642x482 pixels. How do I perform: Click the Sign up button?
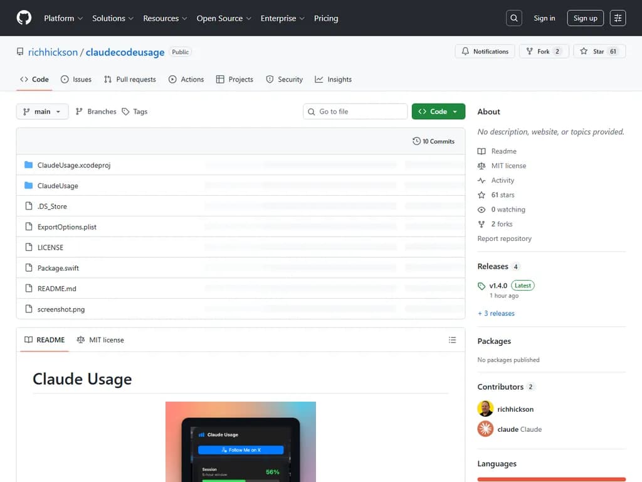click(585, 18)
